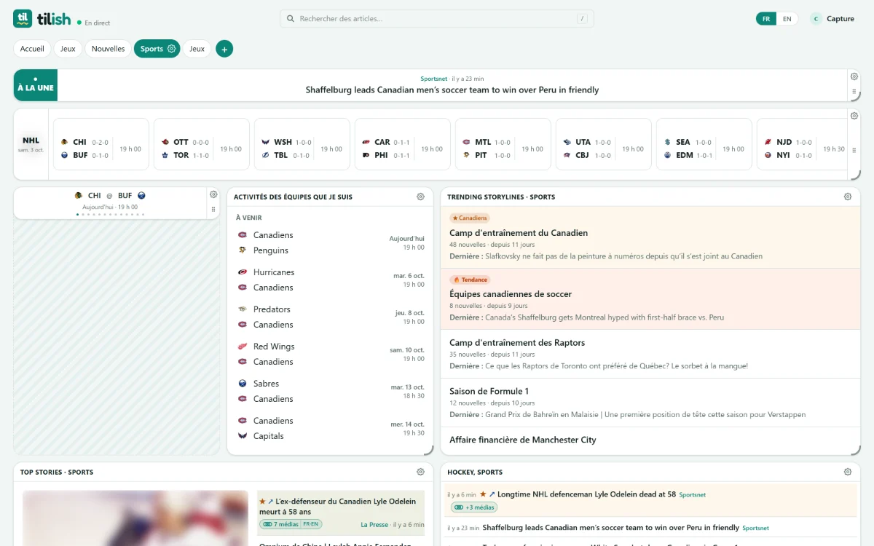874x546 pixels.
Task: Click the Capture user avatar icon
Action: 816,19
